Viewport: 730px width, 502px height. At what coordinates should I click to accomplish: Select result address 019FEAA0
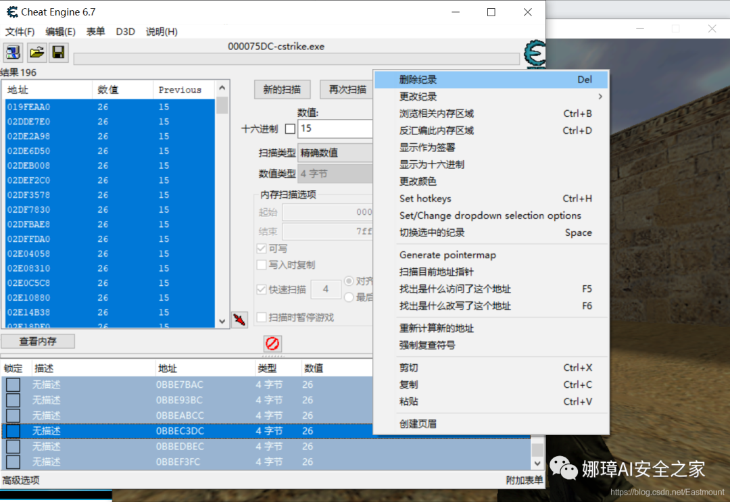click(110, 107)
